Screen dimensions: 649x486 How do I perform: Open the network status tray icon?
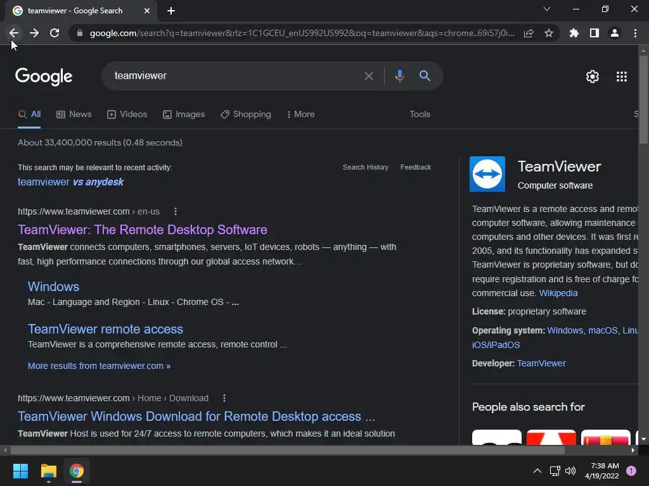555,471
